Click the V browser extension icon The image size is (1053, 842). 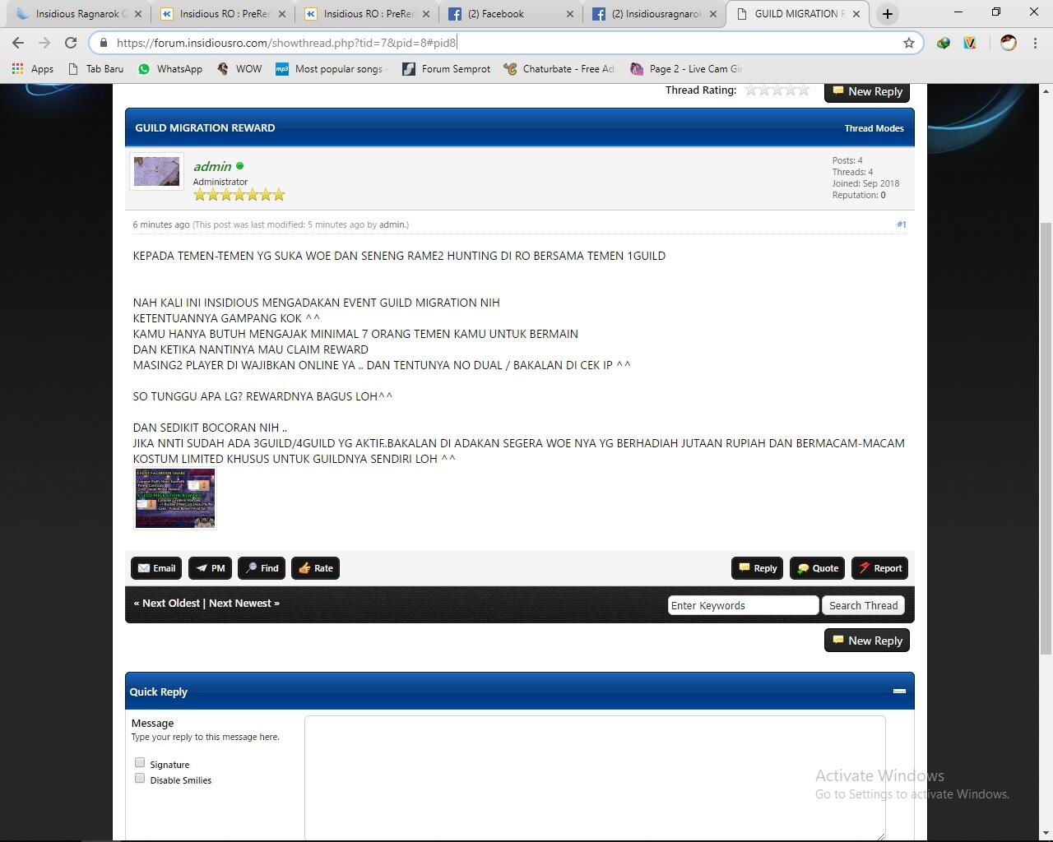(x=970, y=43)
